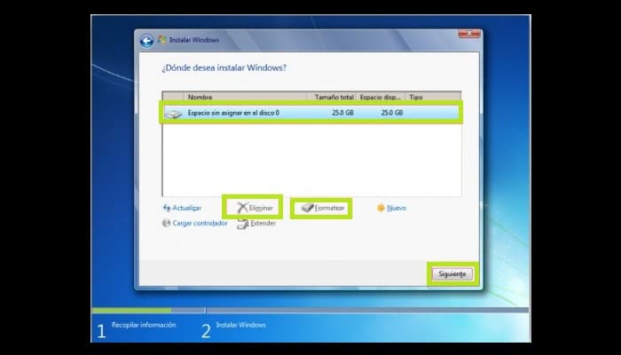Click the Windows flag icon in title bar

(x=162, y=40)
